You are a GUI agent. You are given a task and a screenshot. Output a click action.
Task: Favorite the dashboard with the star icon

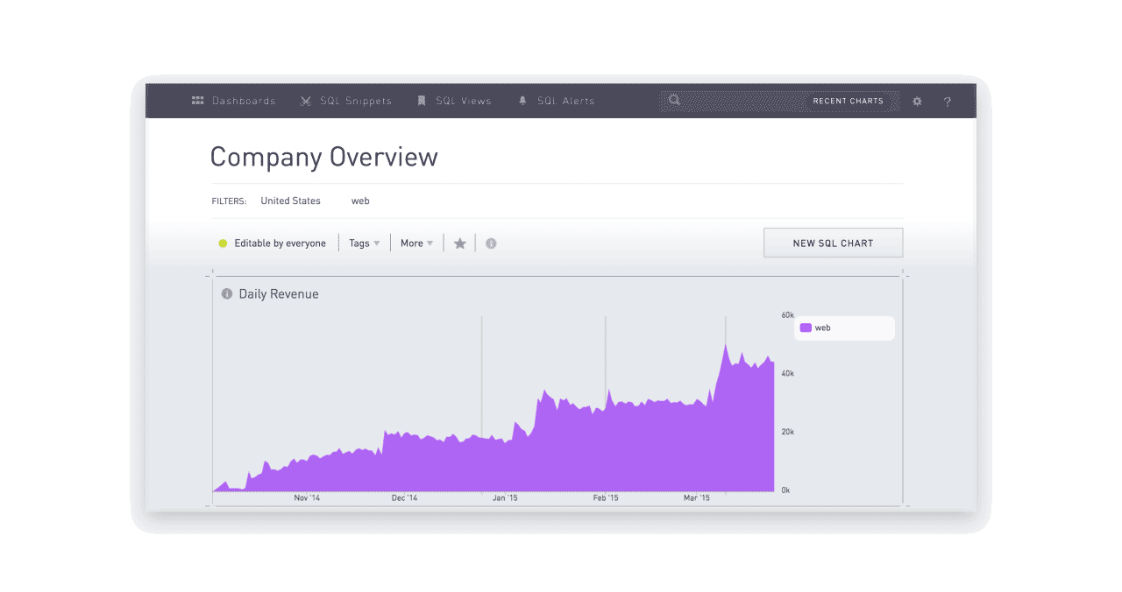459,243
